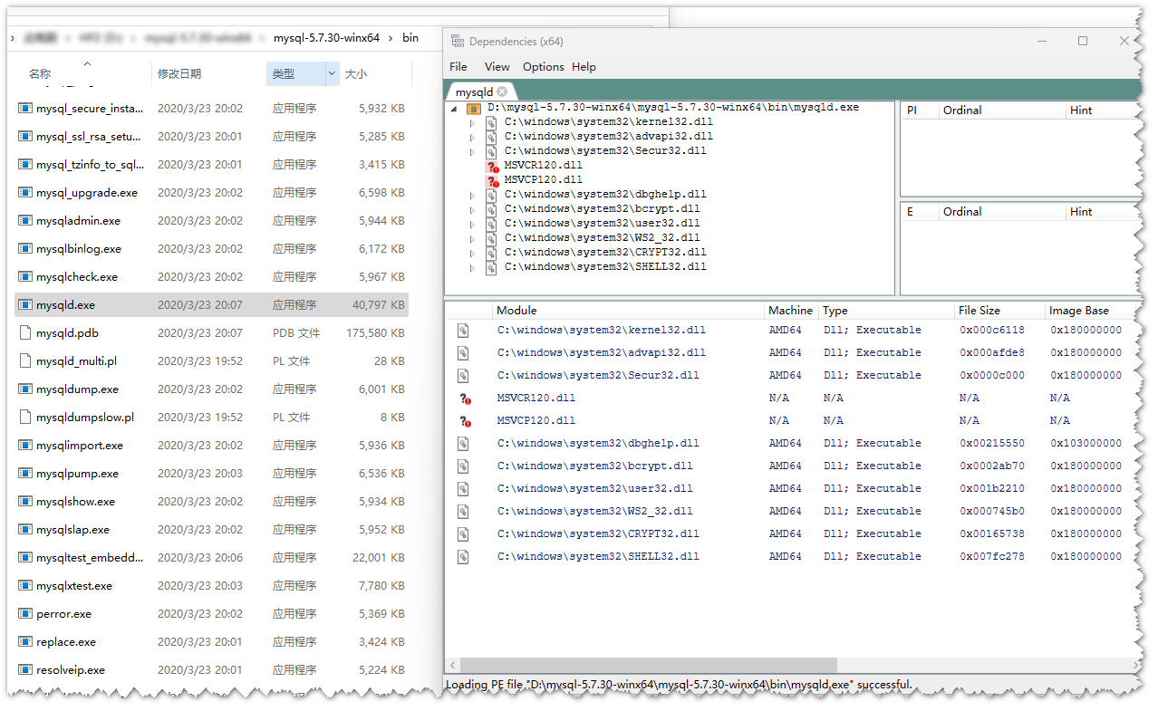Image resolution: width=1158 pixels, height=711 pixels.
Task: Click dbghelp.dll icon in the module list
Action: [x=463, y=444]
